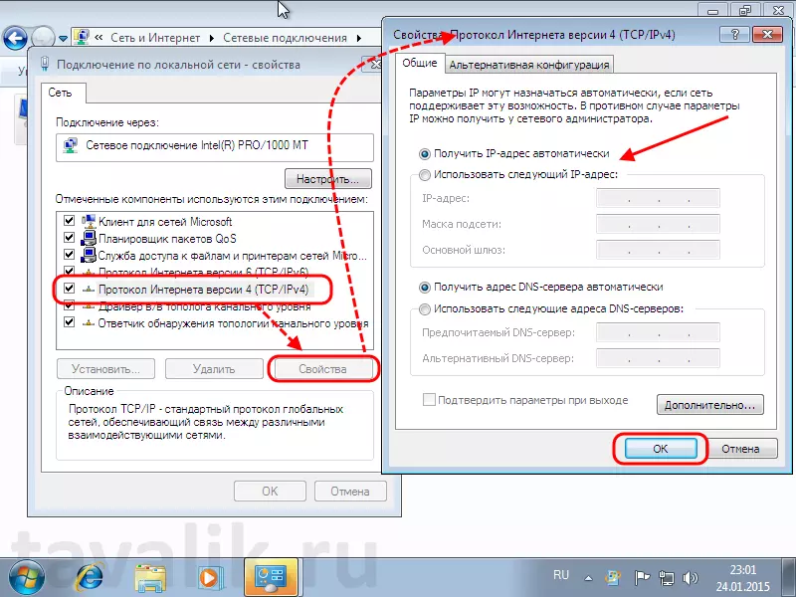Select 'Получить IP-адрес автоматически' radio
The image size is (796, 597).
point(425,154)
